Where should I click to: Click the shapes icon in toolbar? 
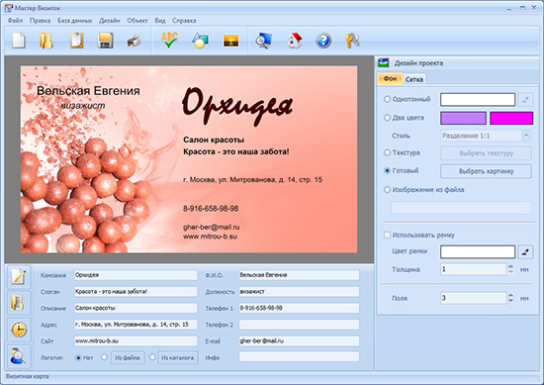tap(200, 41)
